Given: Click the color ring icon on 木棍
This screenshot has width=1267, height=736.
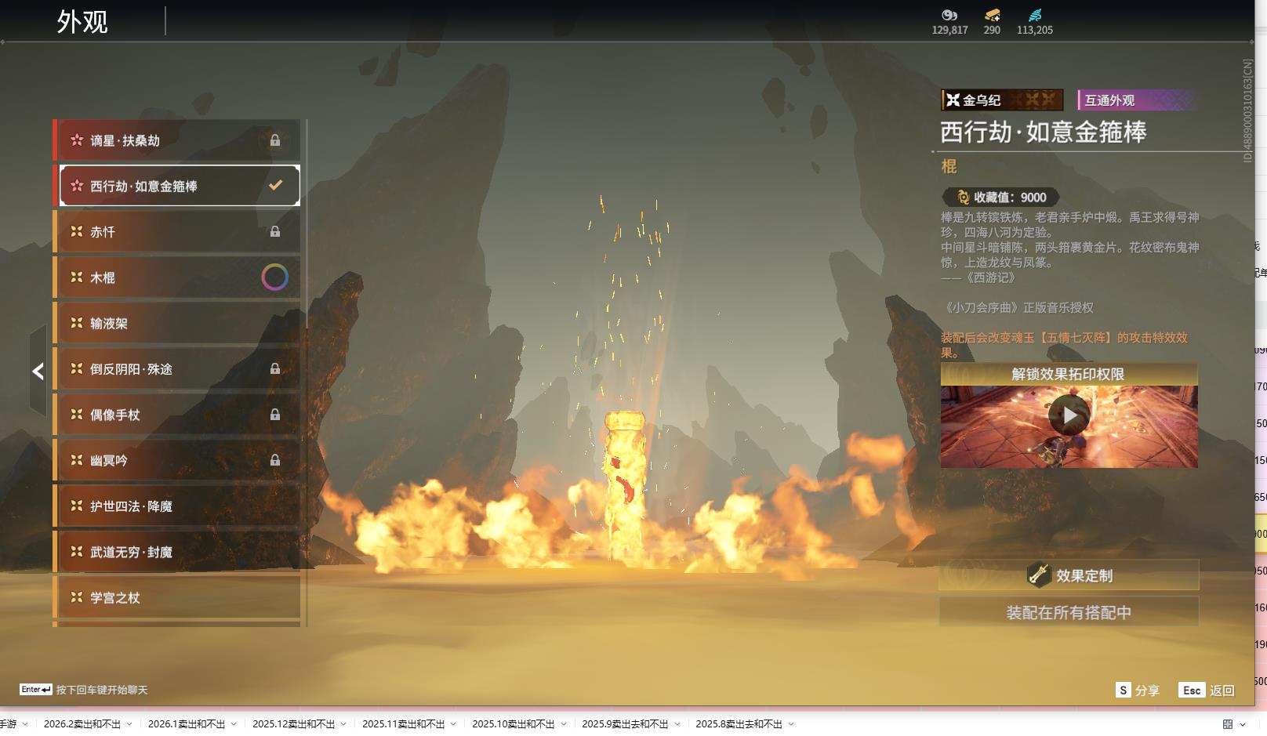Looking at the screenshot, I should [x=274, y=277].
